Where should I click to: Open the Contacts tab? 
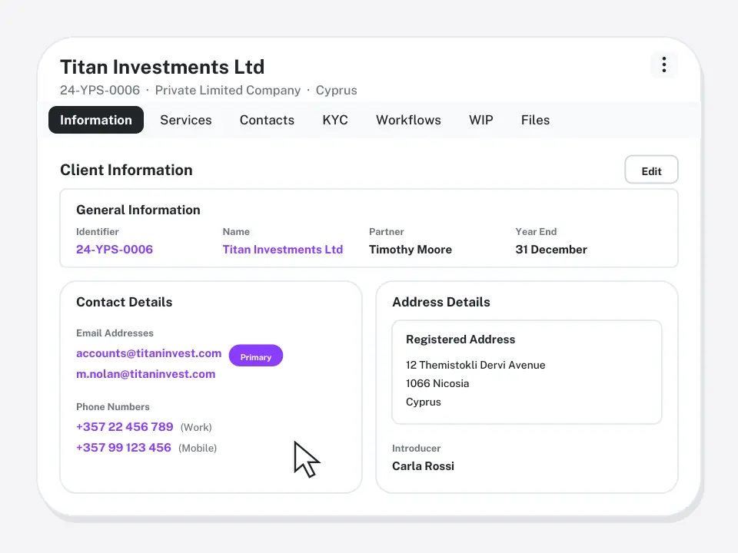[x=267, y=120]
